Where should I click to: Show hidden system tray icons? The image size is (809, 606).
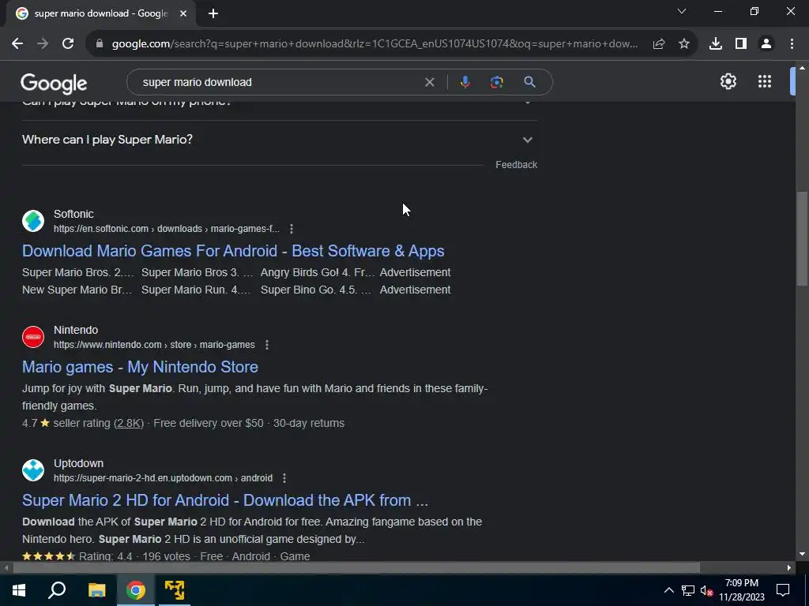point(668,590)
